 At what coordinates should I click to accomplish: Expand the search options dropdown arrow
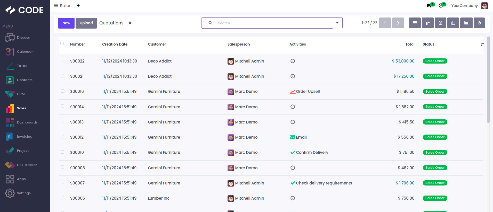click(337, 23)
